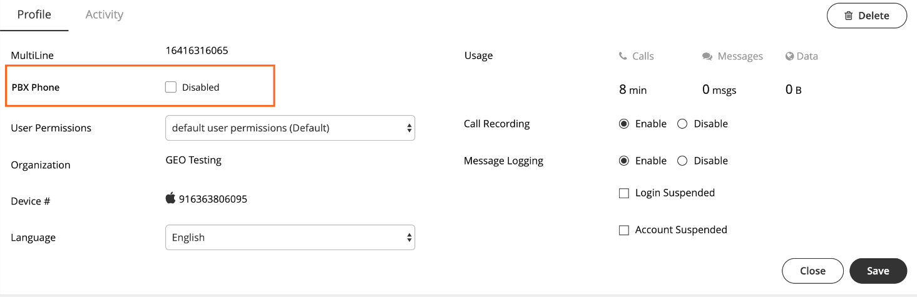Click the phone icon beside Calls
The image size is (917, 297).
623,56
